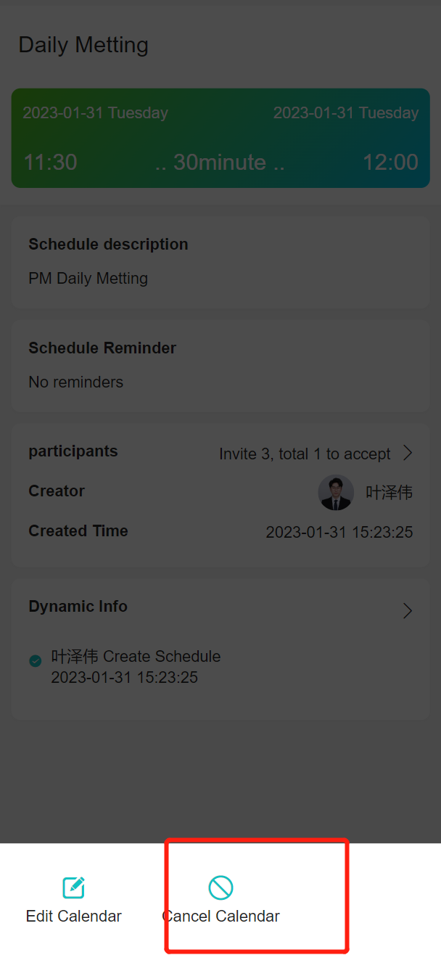Screen dimensions: 441x955
Task: Click creator name 叶泽伟
Action: pyautogui.click(x=390, y=493)
